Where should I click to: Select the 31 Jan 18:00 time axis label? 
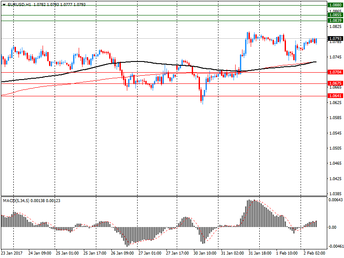click(260, 253)
